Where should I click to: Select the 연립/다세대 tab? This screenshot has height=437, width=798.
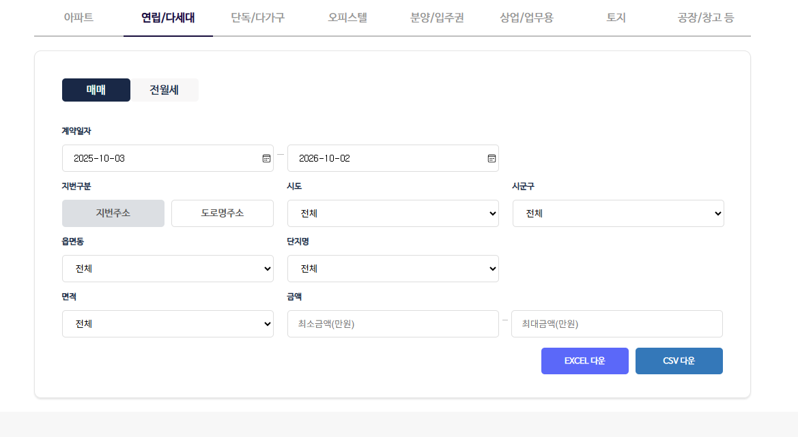[x=168, y=18]
